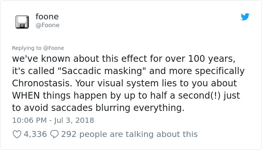262x150 pixels.
Task: View 292 people are talking about this
Action: (130, 134)
